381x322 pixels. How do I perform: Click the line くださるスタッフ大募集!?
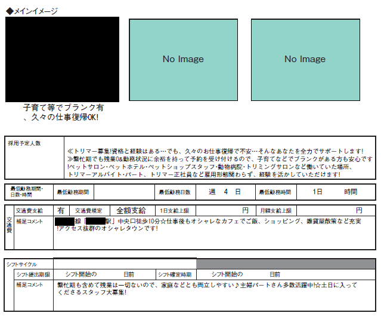click(92, 292)
